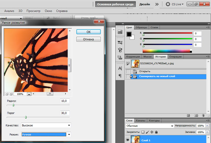Click right arrow of preview horizontal scrollbar
Viewport: 211px width, 143px height.
coord(65,94)
